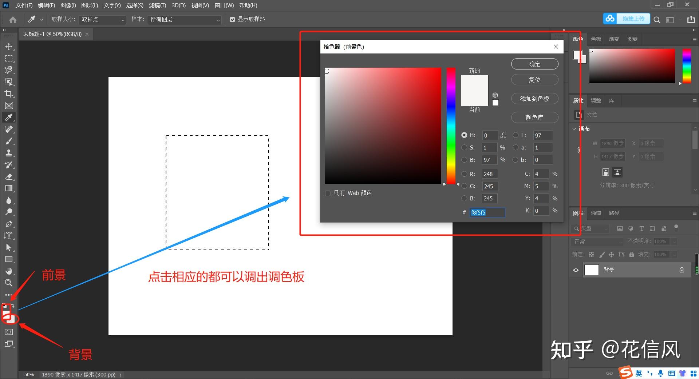Select the Type tool
This screenshot has width=699, height=379.
[x=9, y=236]
